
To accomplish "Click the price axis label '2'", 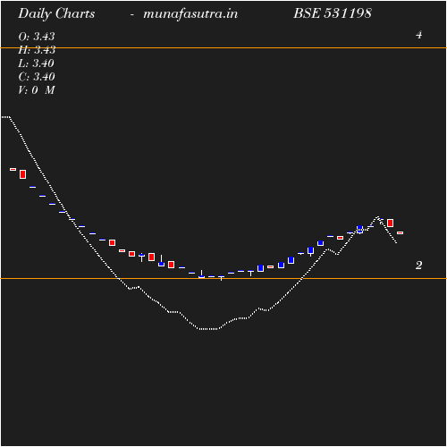I will [419, 266].
